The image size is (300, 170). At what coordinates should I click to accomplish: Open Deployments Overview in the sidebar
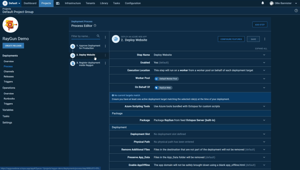click(x=9, y=61)
